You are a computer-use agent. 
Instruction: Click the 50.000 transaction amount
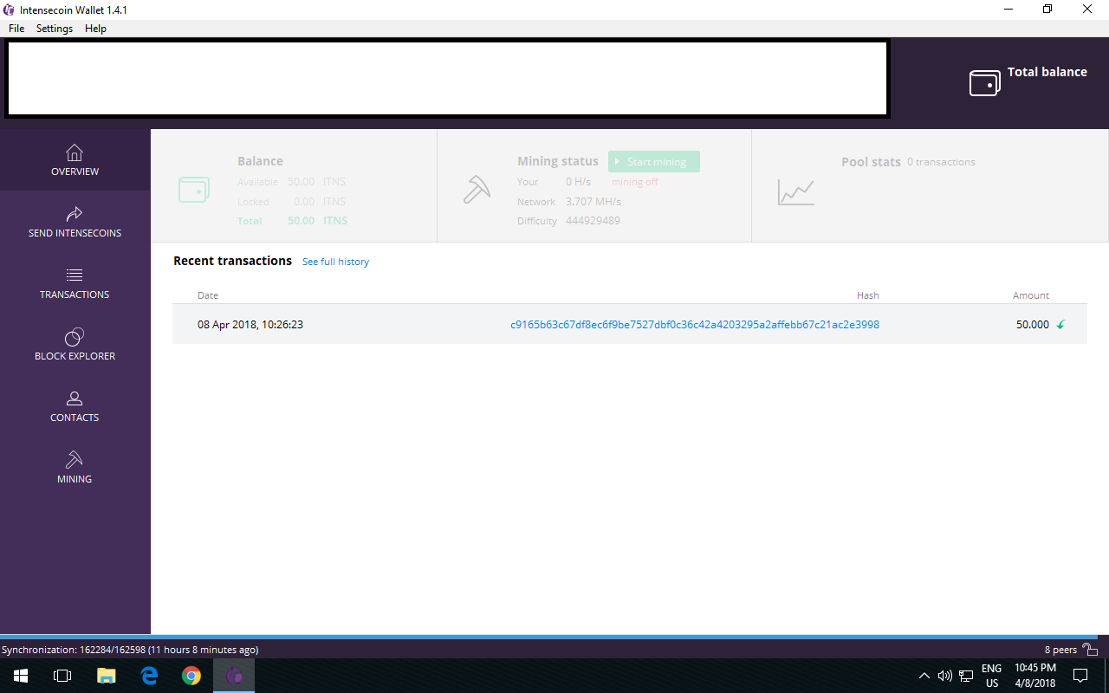pyautogui.click(x=1033, y=325)
